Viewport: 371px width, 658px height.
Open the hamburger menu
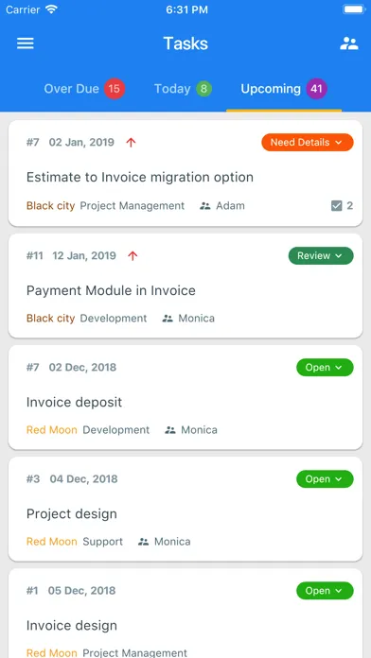coord(26,43)
